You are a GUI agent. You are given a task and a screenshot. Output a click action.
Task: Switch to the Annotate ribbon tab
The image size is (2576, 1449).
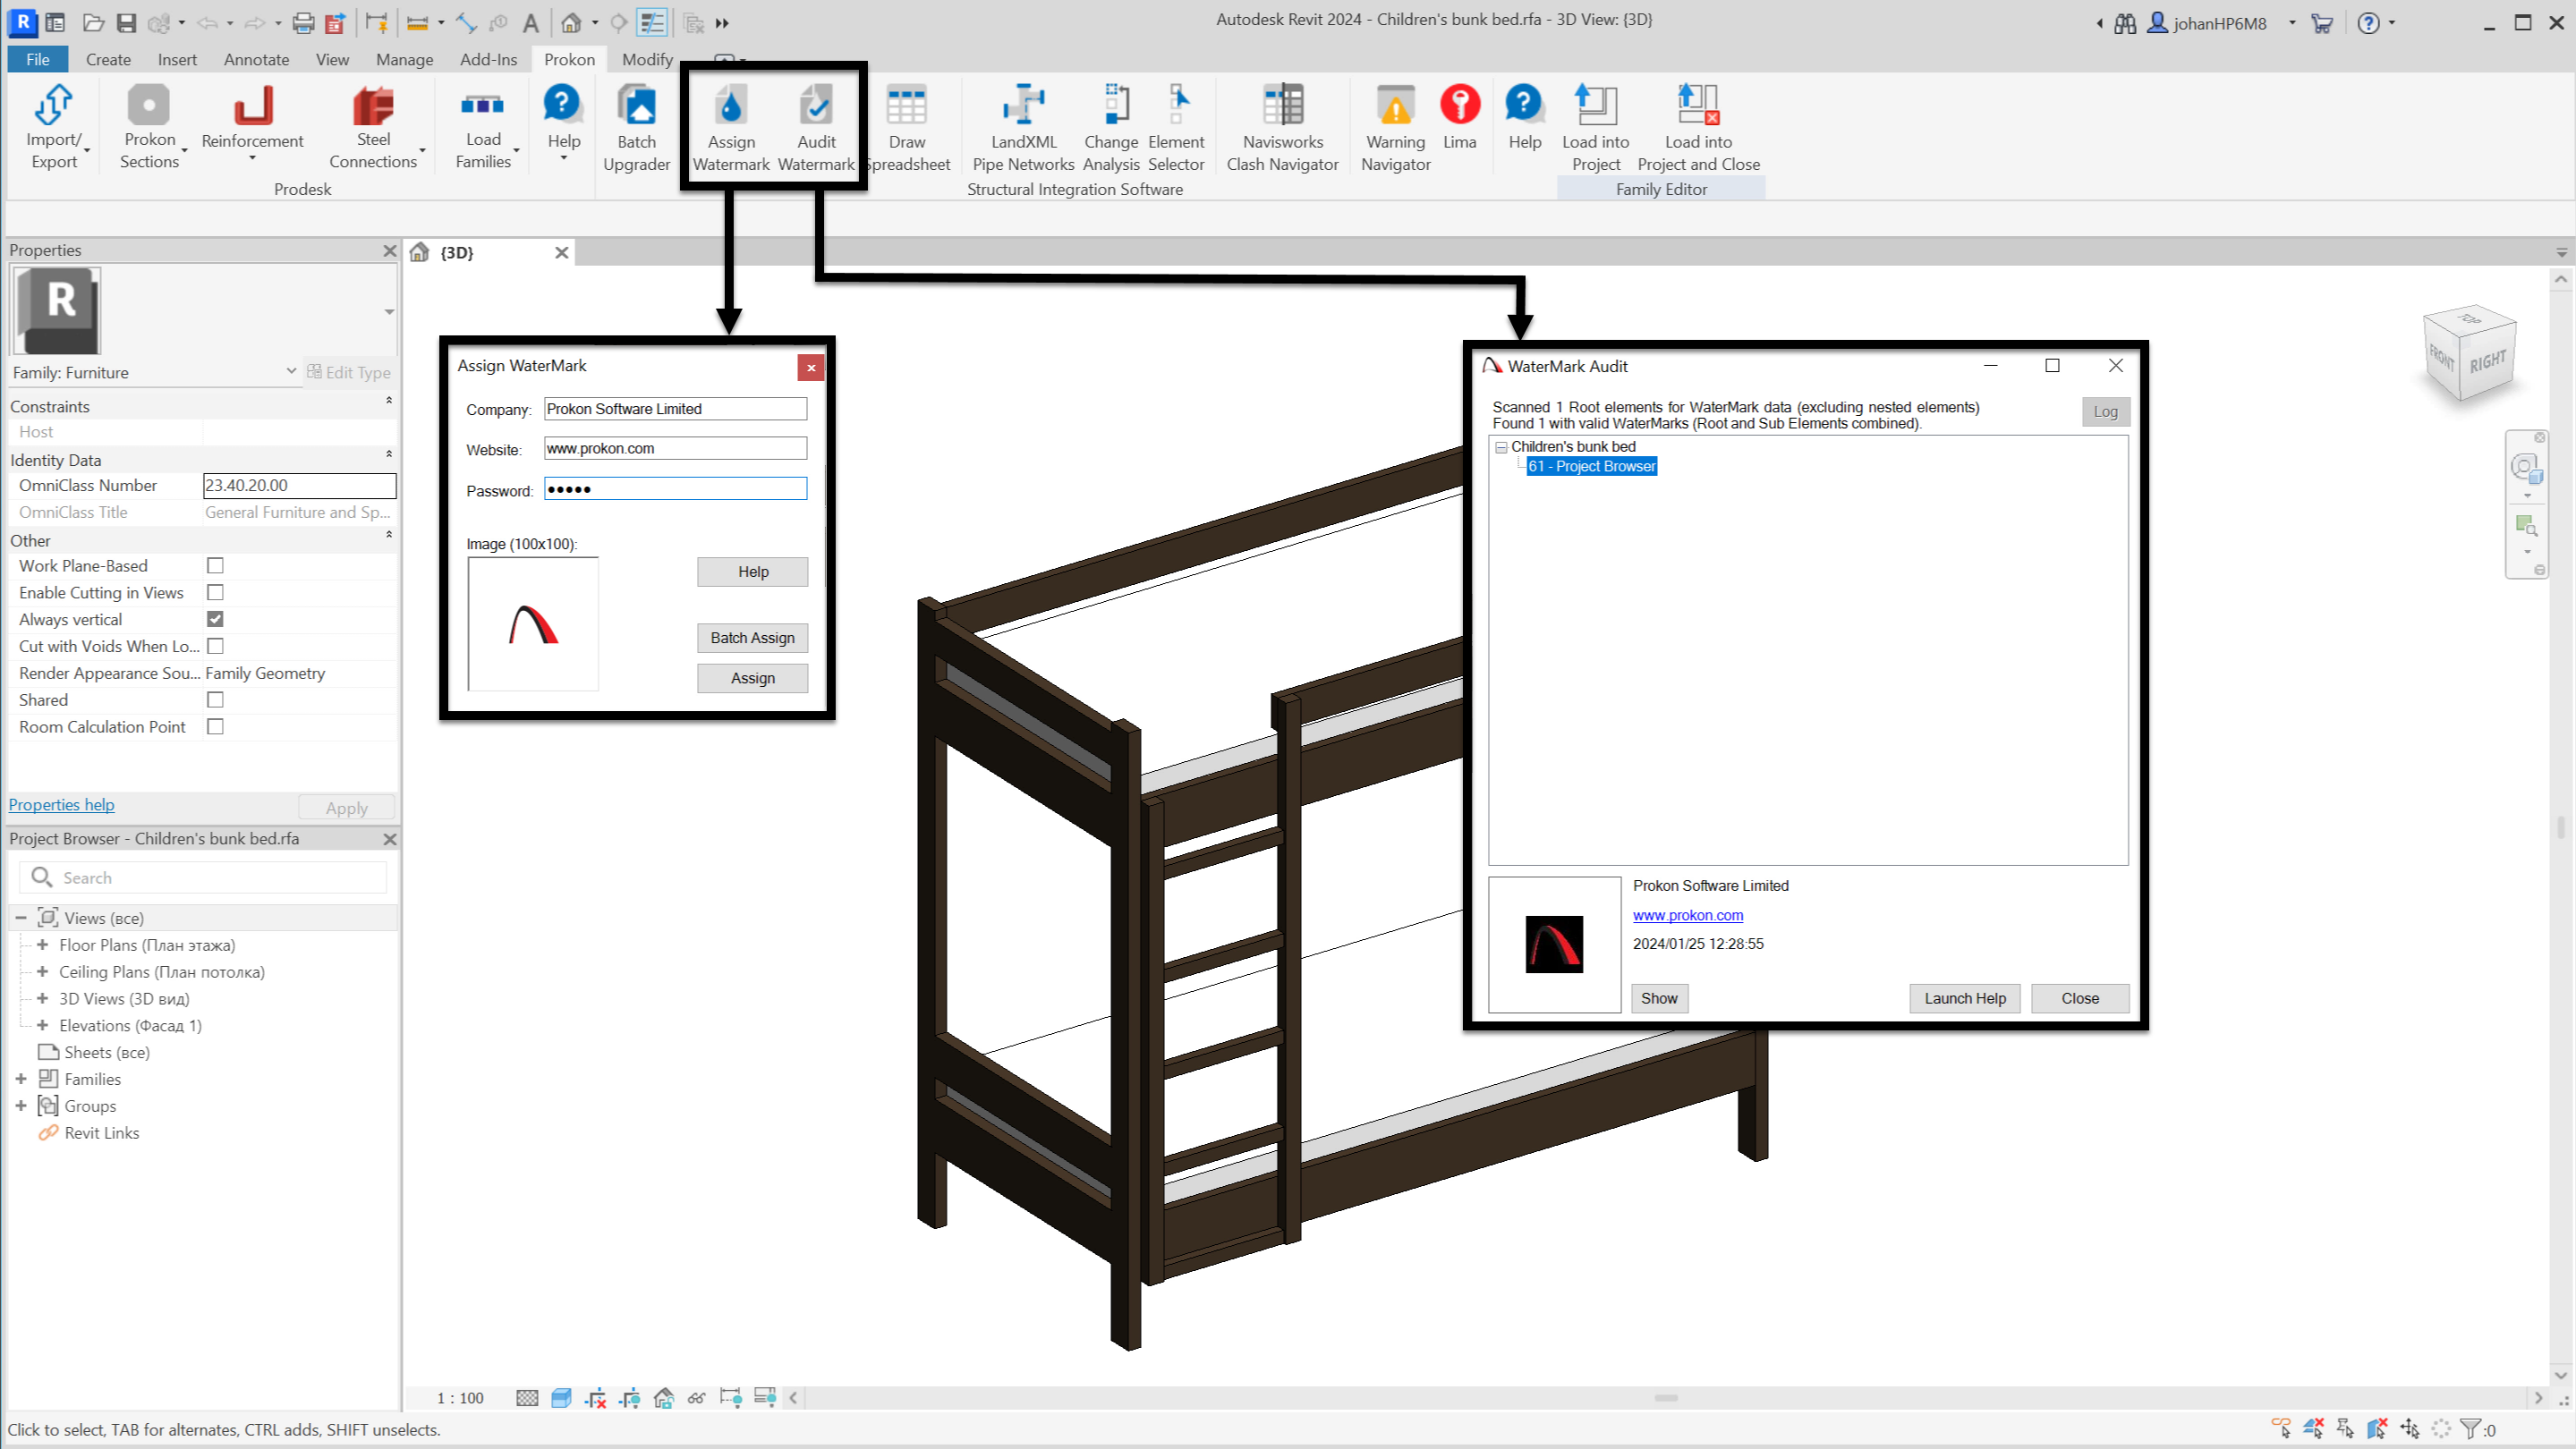point(256,59)
